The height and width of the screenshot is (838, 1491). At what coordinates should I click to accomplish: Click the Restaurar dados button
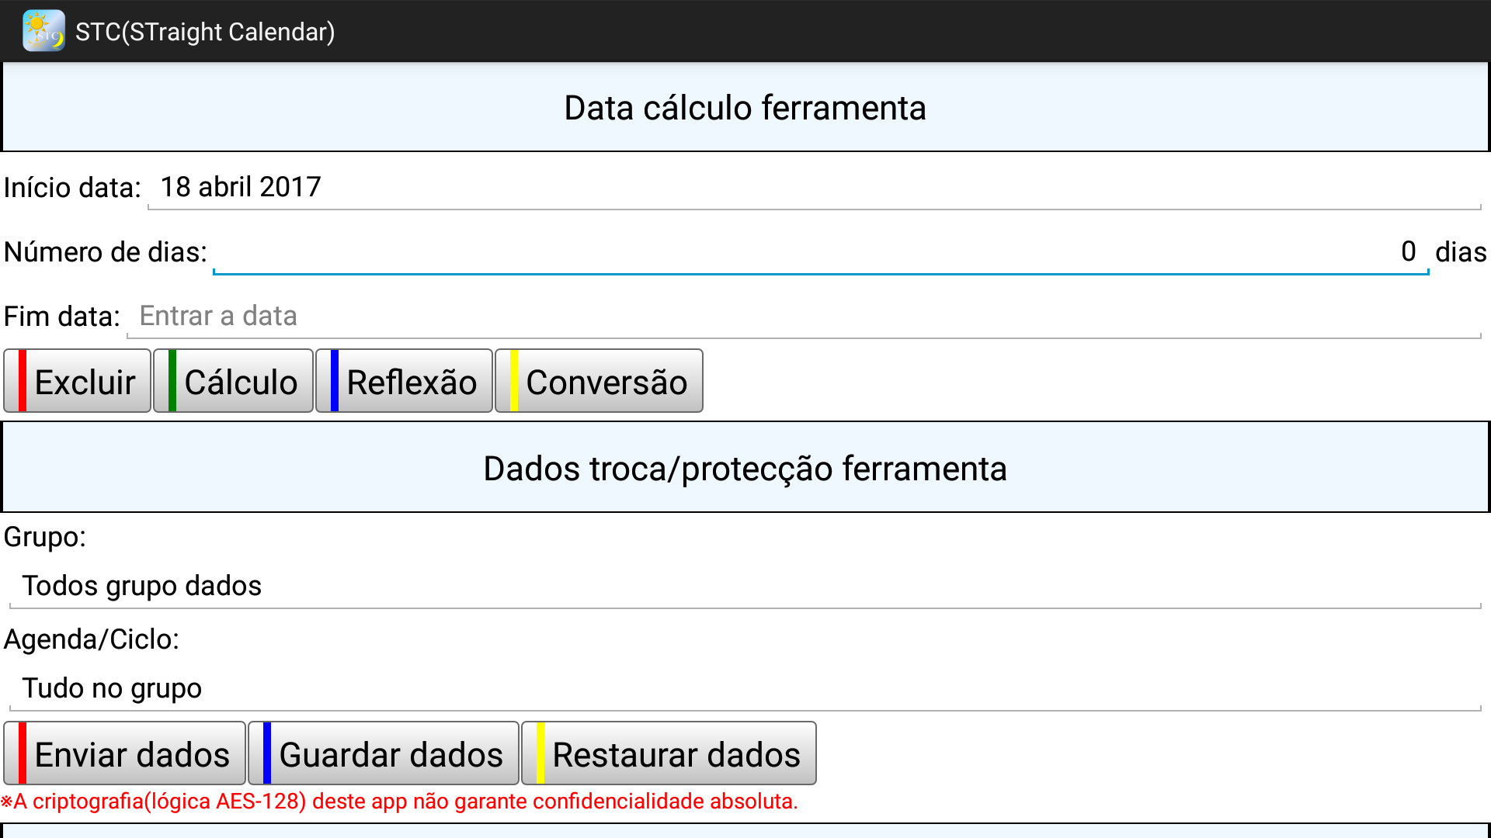pos(669,754)
